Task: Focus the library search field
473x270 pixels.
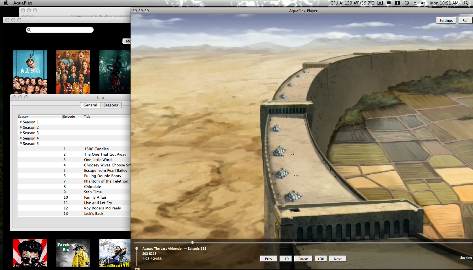Action: 60,30
